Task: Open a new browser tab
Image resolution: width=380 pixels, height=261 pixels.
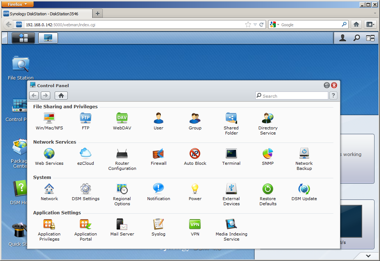Action: click(98, 13)
